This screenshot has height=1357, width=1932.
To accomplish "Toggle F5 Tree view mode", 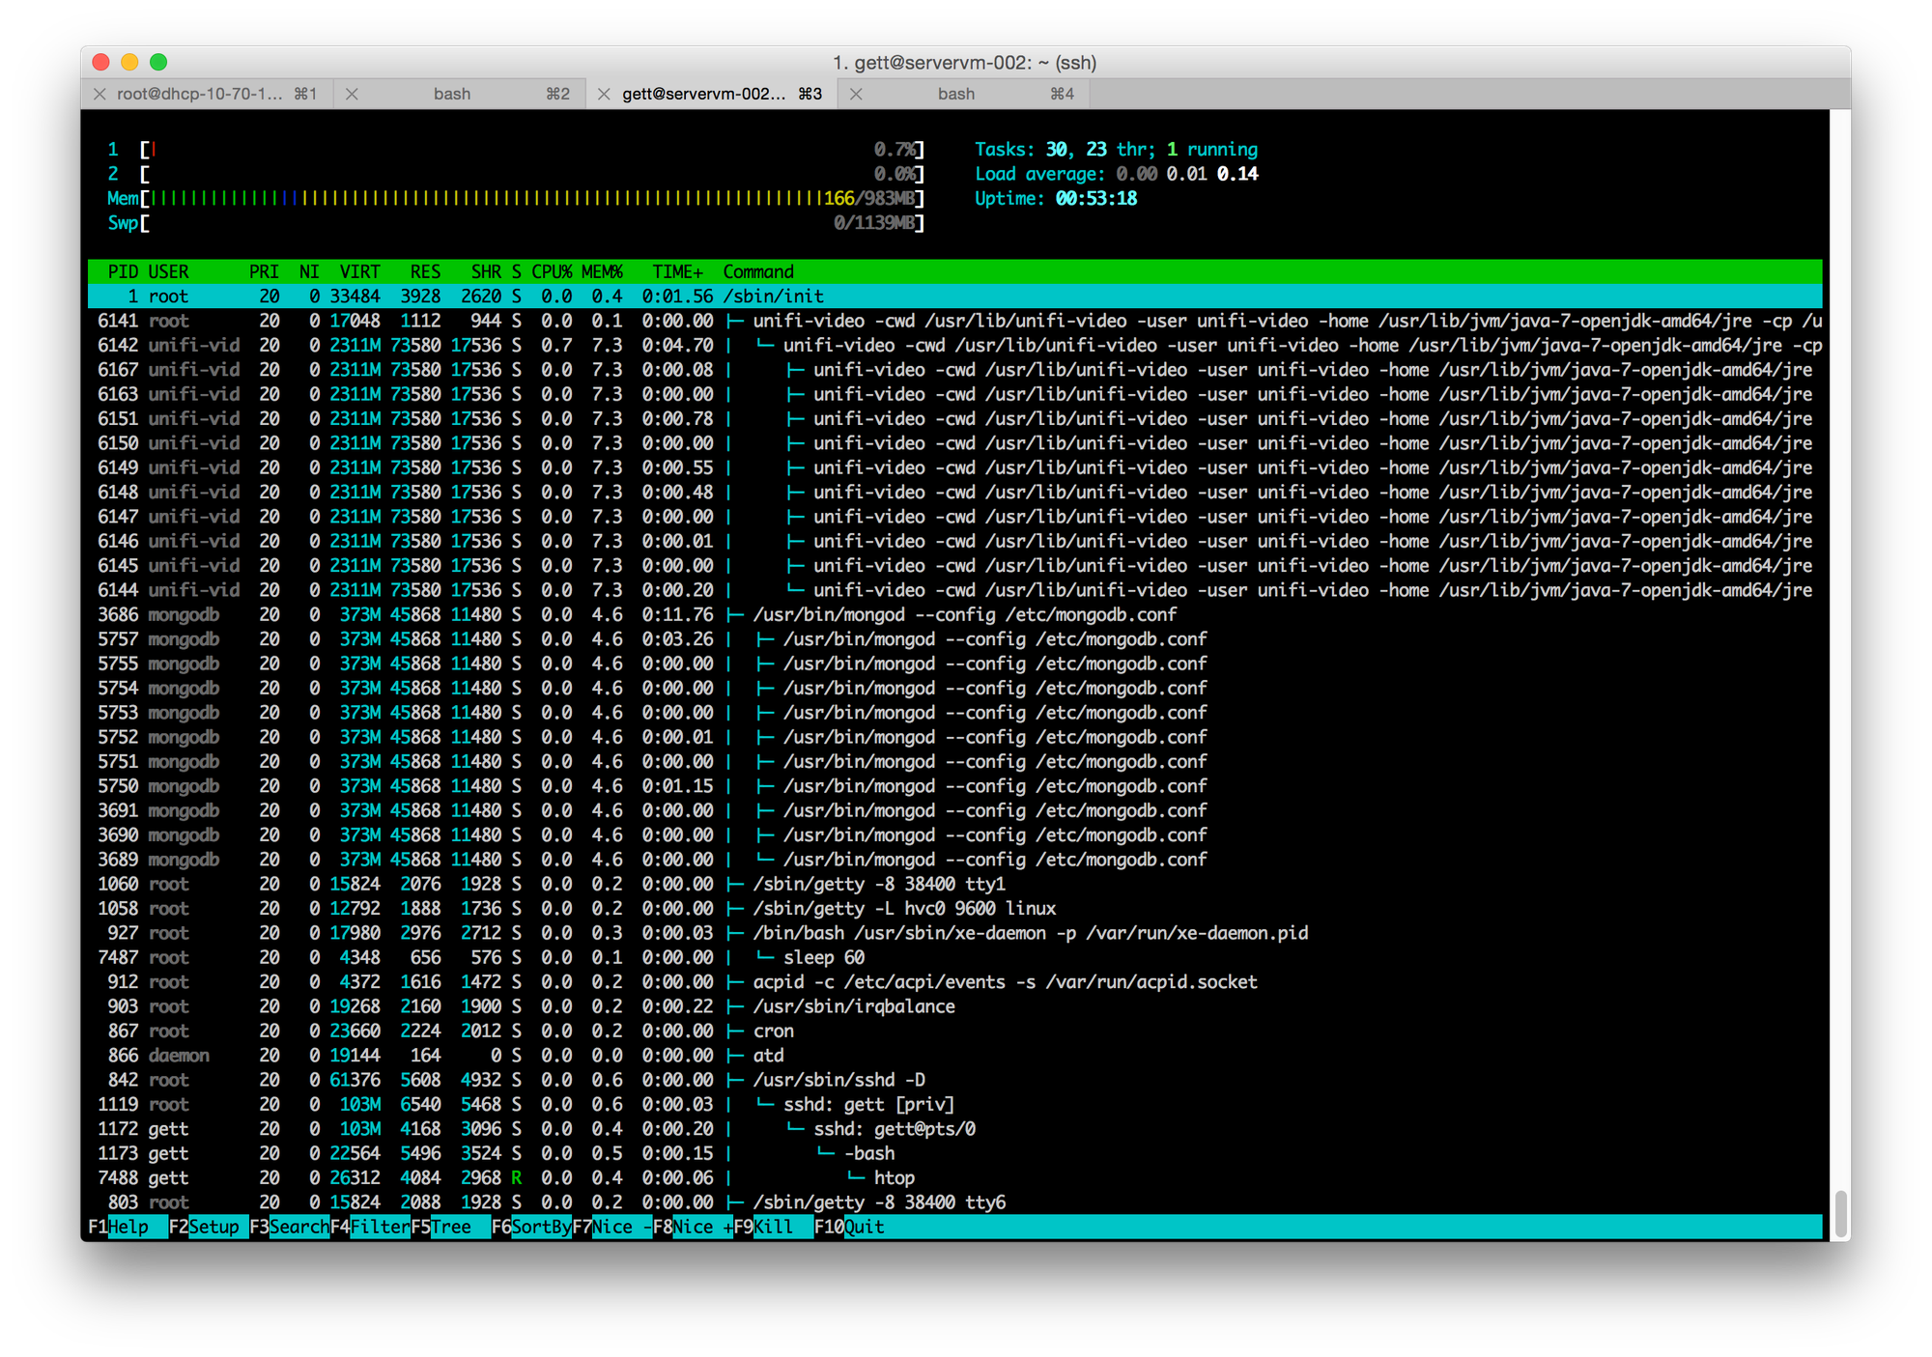I will (451, 1227).
